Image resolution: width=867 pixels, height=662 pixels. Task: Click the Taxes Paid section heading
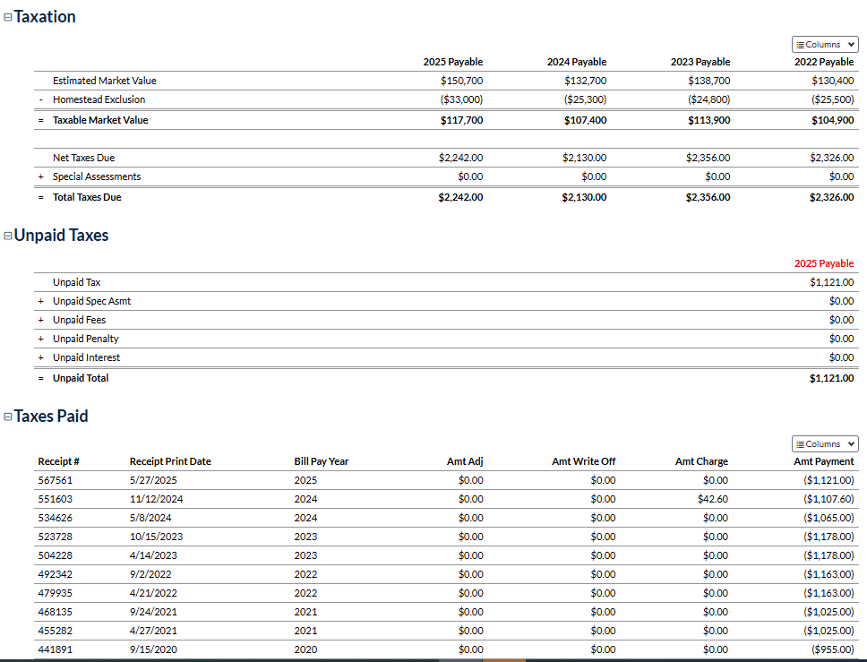(x=51, y=417)
